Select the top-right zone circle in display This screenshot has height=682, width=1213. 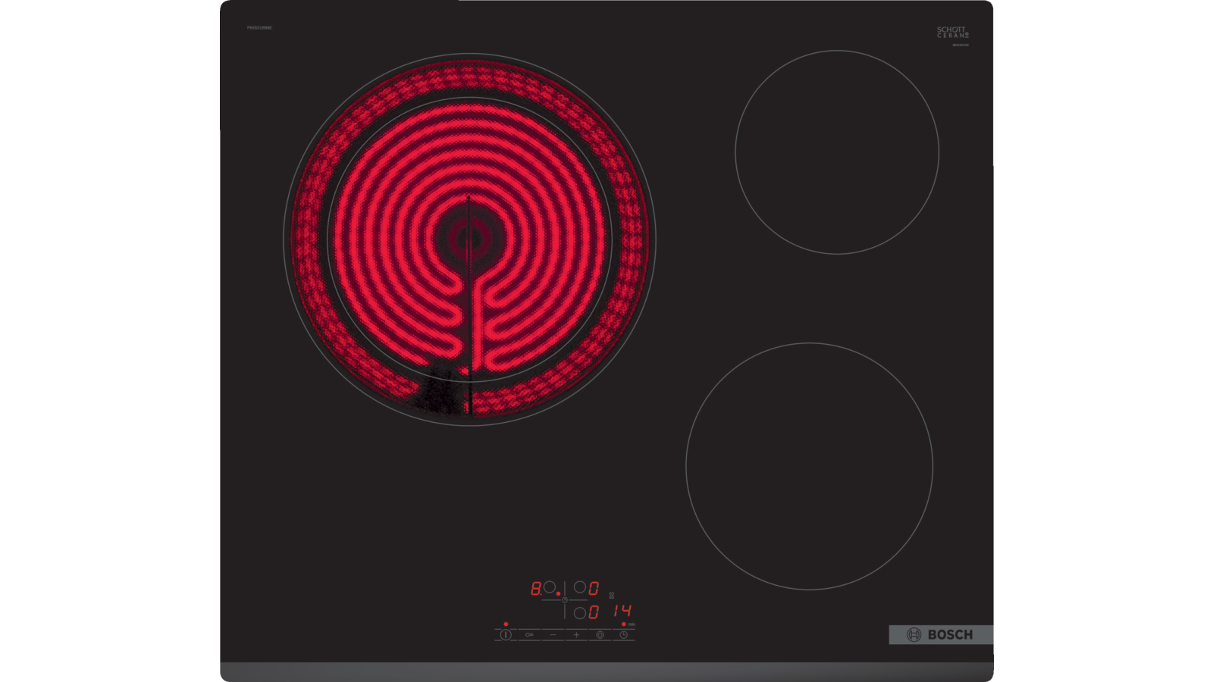pos(580,587)
